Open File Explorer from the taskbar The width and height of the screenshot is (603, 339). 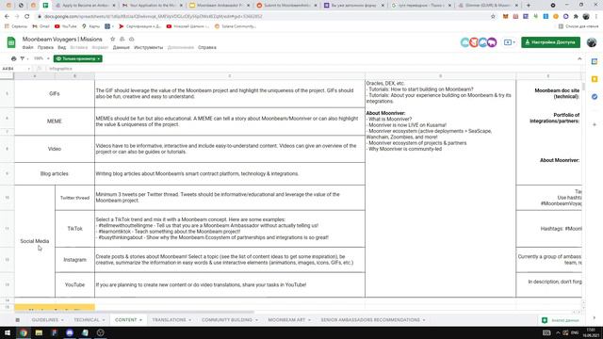pos(39,332)
